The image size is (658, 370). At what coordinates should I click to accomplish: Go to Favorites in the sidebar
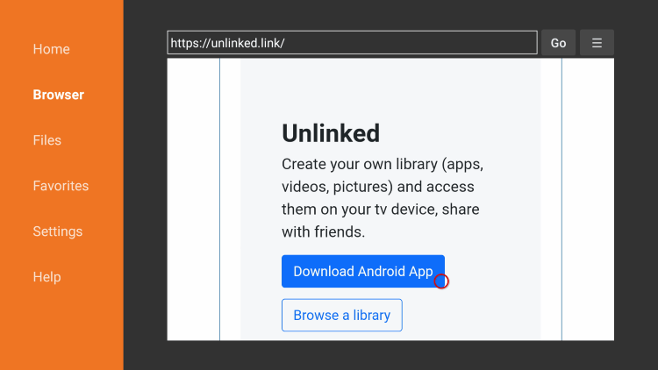61,186
